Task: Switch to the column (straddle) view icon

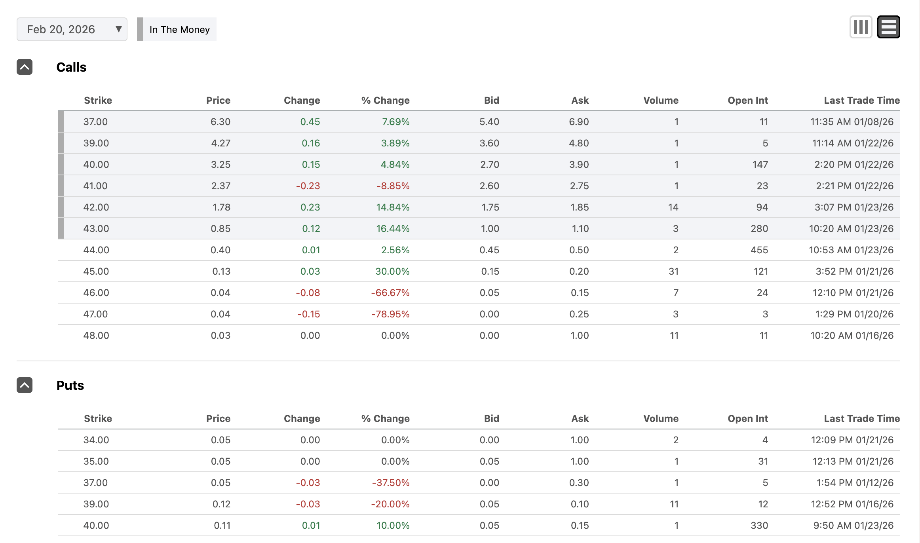Action: (x=861, y=27)
